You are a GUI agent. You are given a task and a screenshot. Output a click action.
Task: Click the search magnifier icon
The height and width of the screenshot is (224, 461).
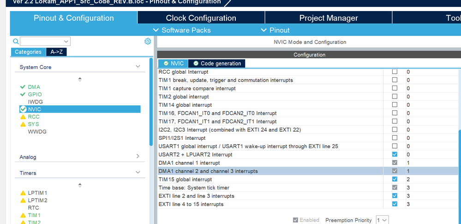[16, 41]
